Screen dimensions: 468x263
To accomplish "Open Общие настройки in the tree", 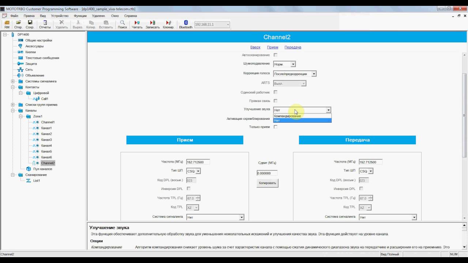I will (38, 40).
